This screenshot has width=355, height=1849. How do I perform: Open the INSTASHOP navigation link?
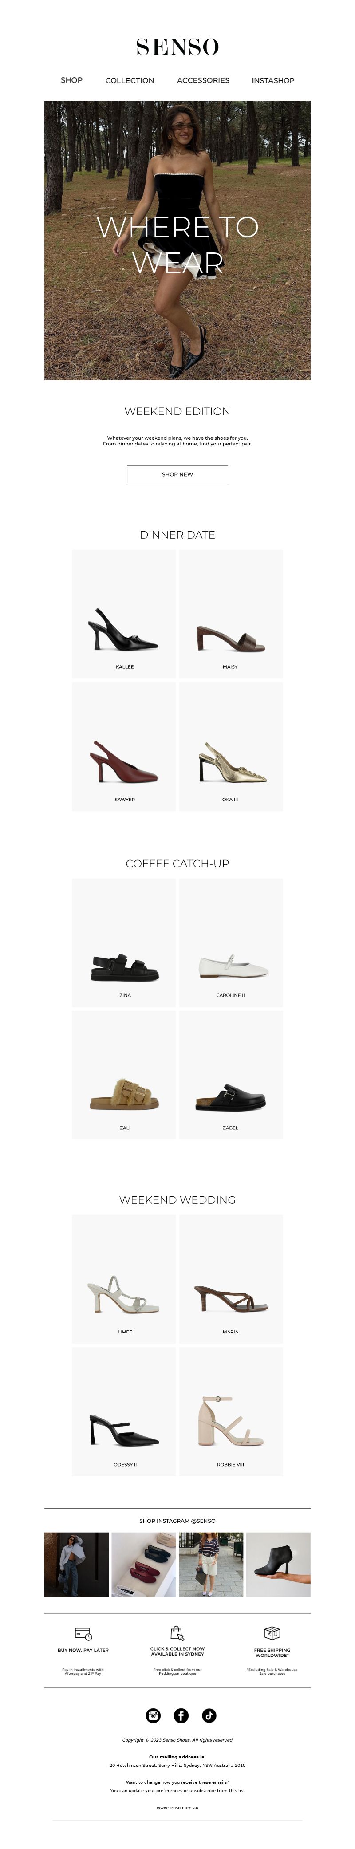pos(272,80)
